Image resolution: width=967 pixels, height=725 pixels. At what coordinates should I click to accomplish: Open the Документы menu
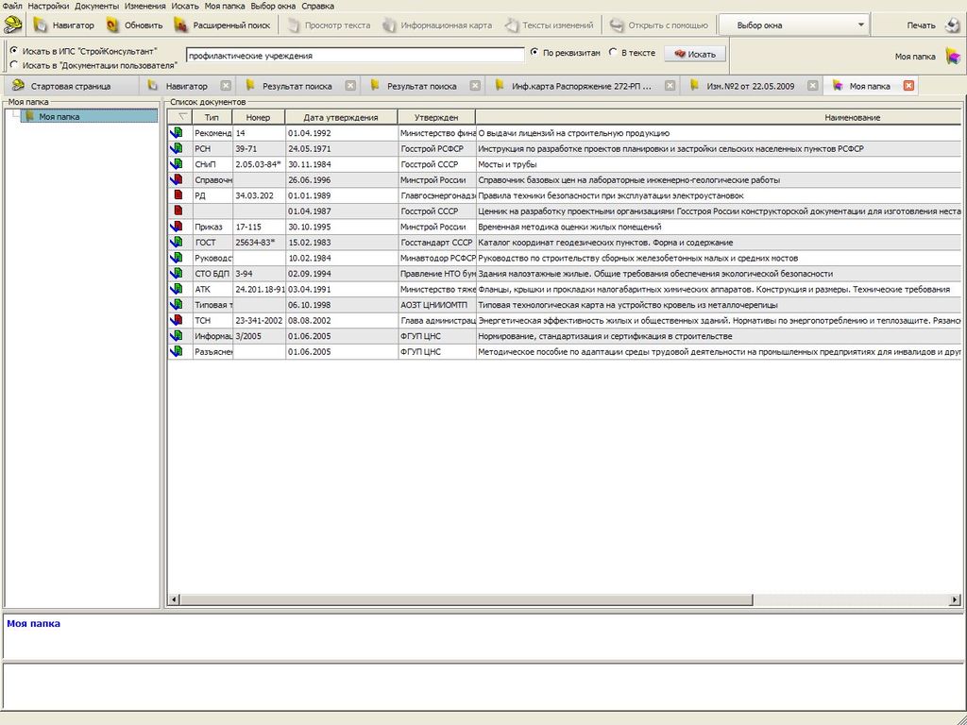[x=97, y=7]
